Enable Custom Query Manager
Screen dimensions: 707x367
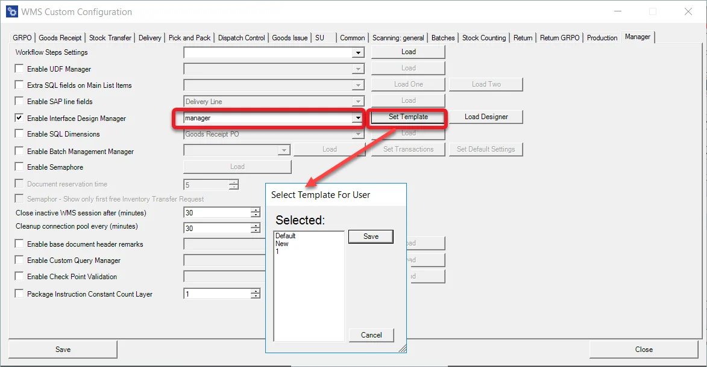point(19,260)
